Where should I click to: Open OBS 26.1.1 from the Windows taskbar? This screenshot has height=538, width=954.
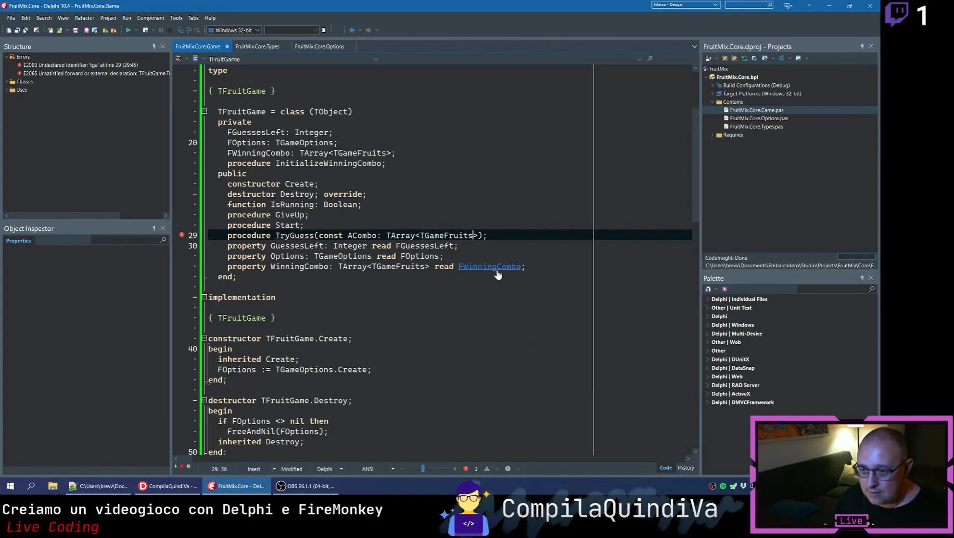point(305,486)
